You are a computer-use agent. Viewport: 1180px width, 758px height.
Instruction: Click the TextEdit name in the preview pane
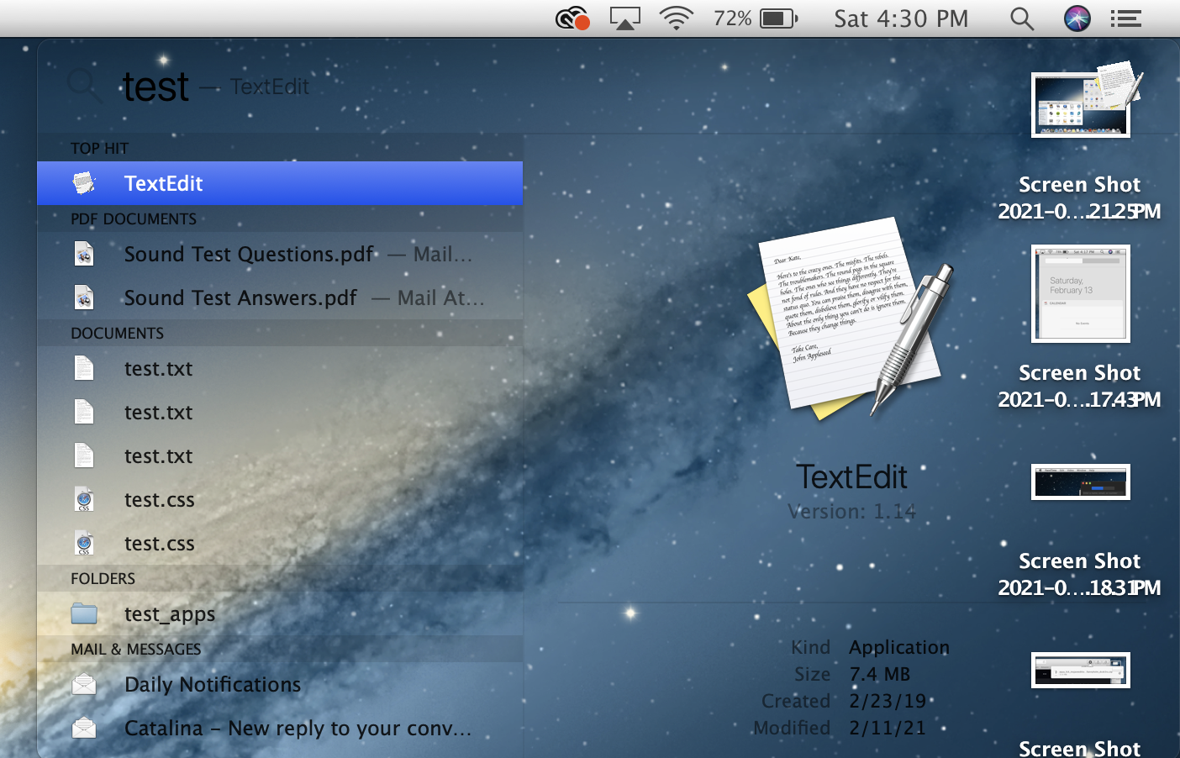tap(851, 476)
